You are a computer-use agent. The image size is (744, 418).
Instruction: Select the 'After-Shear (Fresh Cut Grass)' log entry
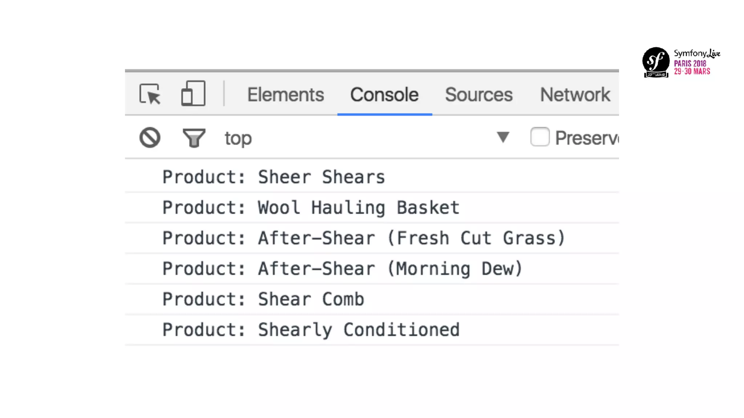tap(364, 238)
